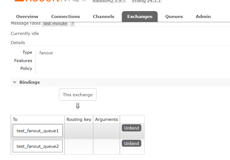The width and height of the screenshot is (230, 160).
Task: Click the help question mark icon
Action: (72, 24)
